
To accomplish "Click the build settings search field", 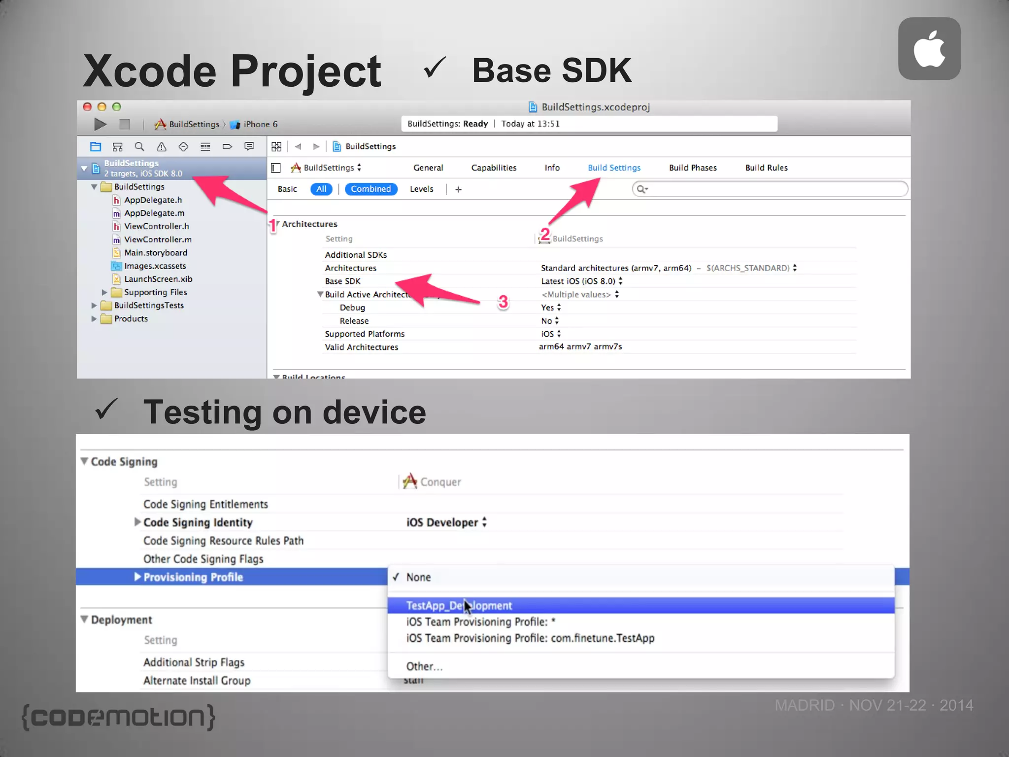I will [x=770, y=189].
